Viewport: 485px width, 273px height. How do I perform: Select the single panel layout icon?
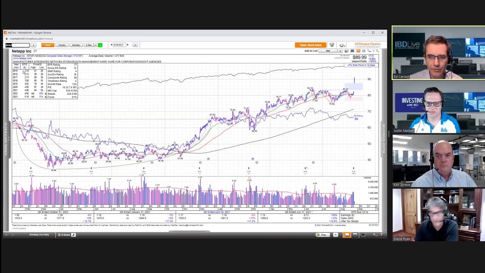[363, 235]
